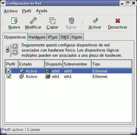Open the Hosts tab
The height and width of the screenshot is (135, 137).
(77, 37)
